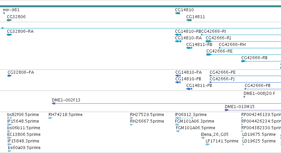Select the CG14811-RB transcript feature
Screen dimensions: 281x153
(189, 48)
